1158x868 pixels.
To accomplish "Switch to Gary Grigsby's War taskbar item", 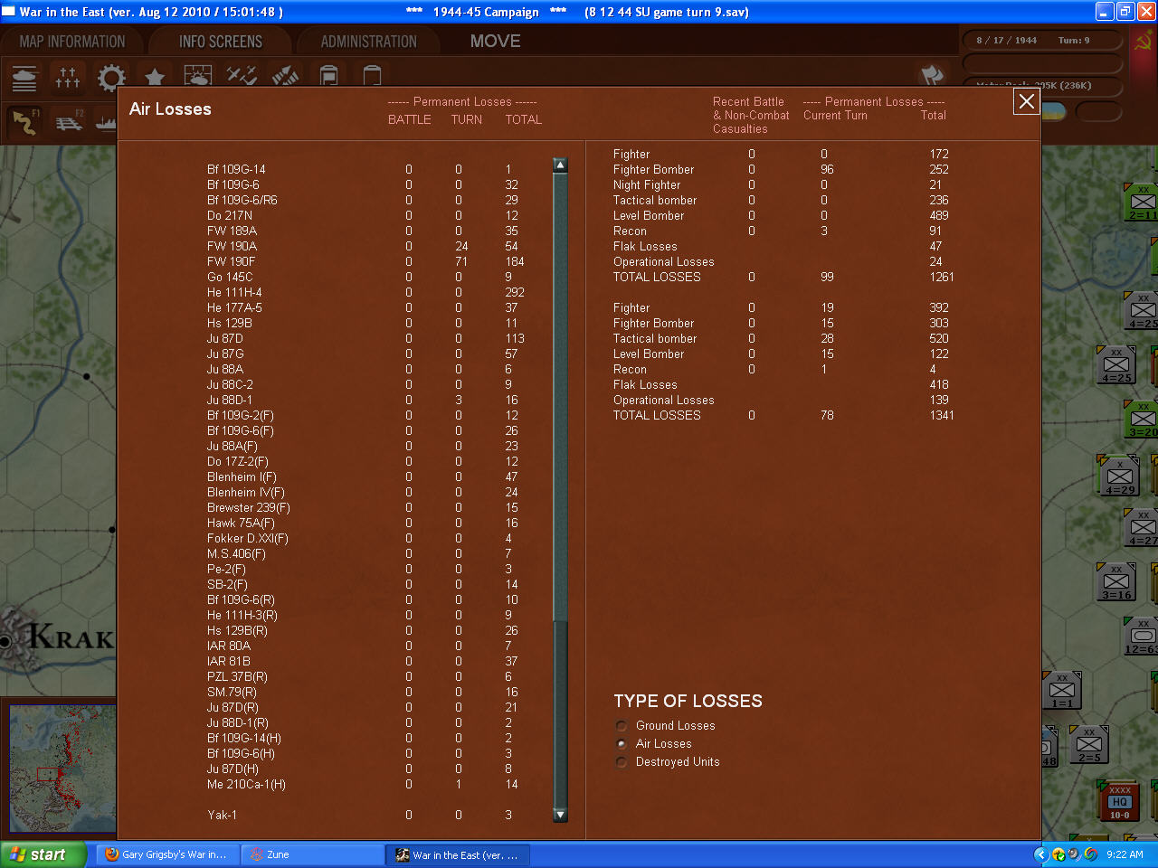I will click(x=166, y=854).
